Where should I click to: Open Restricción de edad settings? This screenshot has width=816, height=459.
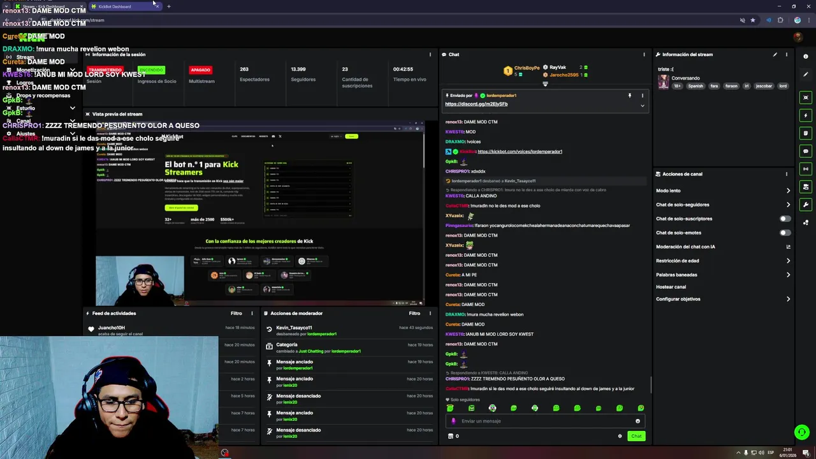(x=723, y=261)
